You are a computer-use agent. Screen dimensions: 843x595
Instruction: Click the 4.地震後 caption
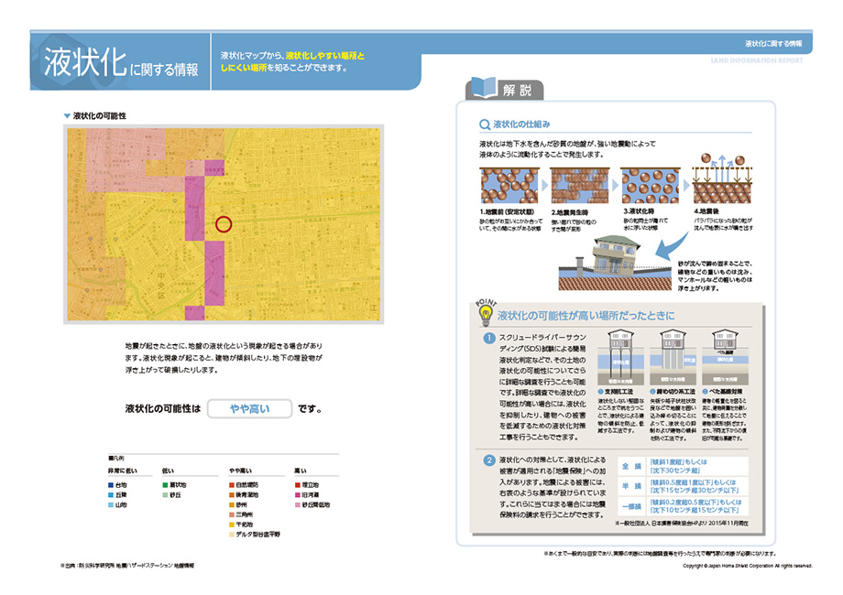[x=706, y=211]
